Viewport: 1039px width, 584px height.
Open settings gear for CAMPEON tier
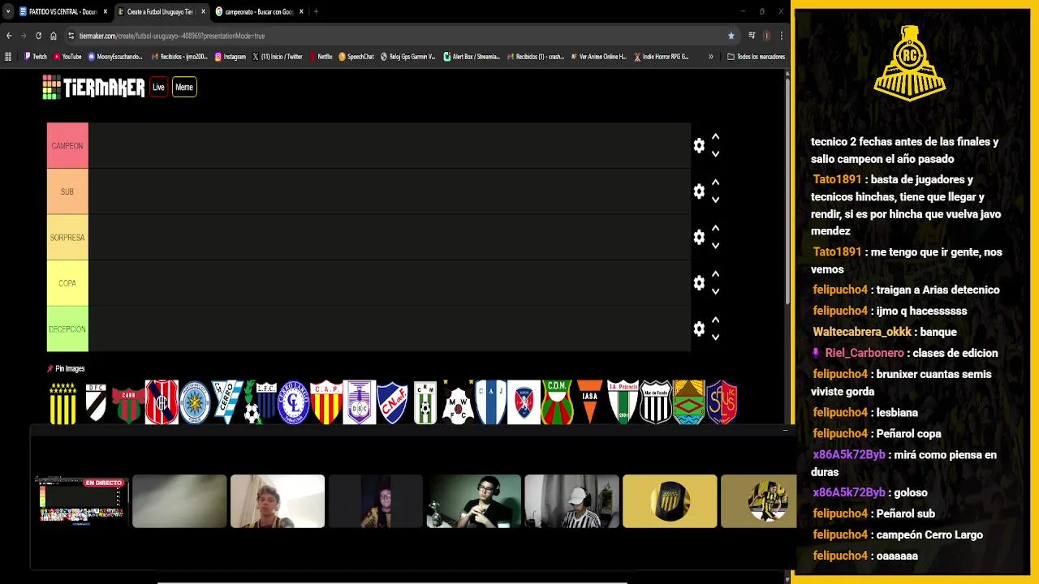pyautogui.click(x=699, y=145)
